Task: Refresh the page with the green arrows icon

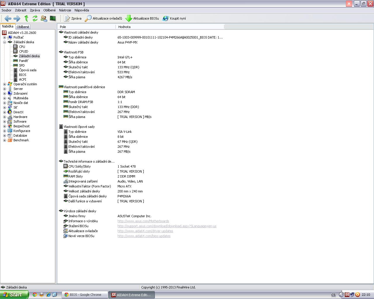Action: 35,18
